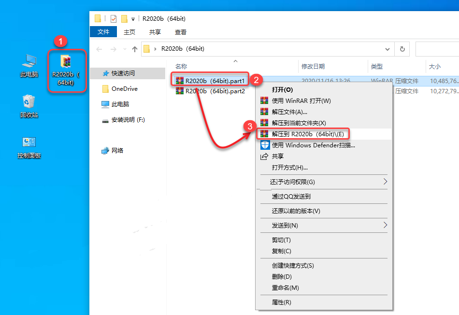Choose 打开(O) in context menu
This screenshot has height=315, width=459.
point(323,89)
